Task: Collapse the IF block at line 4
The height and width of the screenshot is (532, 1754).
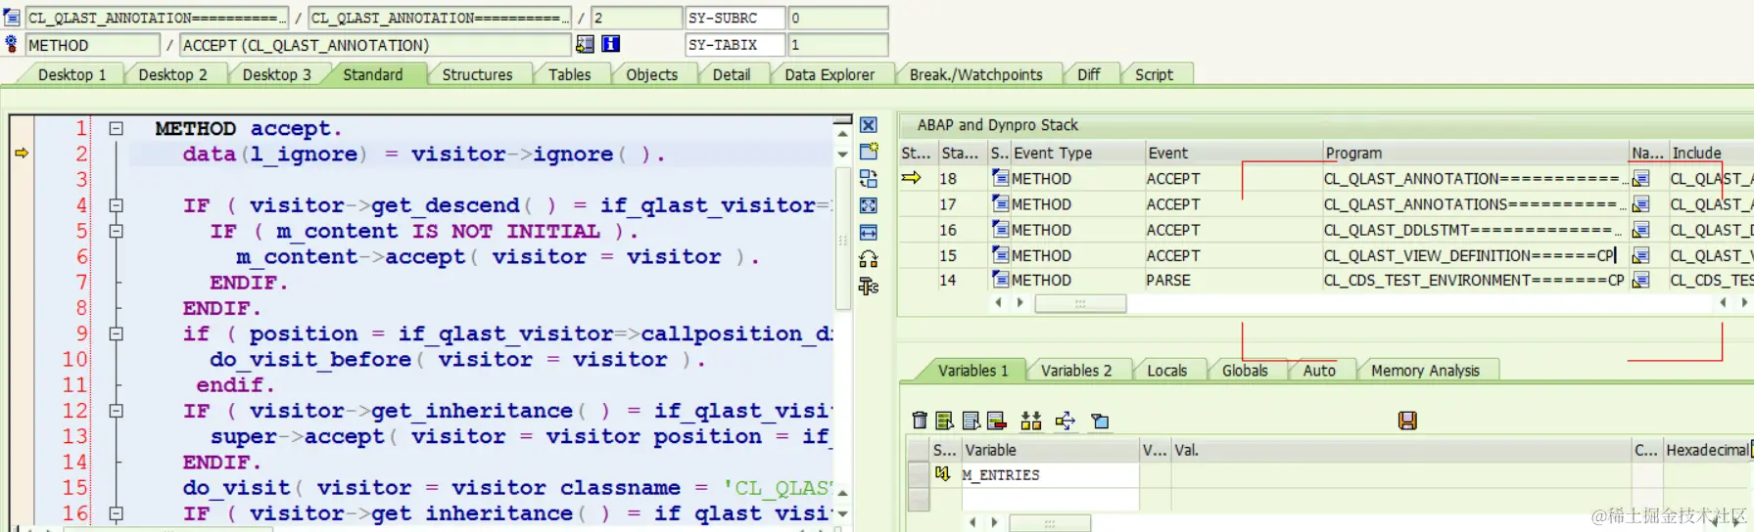Action: click(116, 205)
